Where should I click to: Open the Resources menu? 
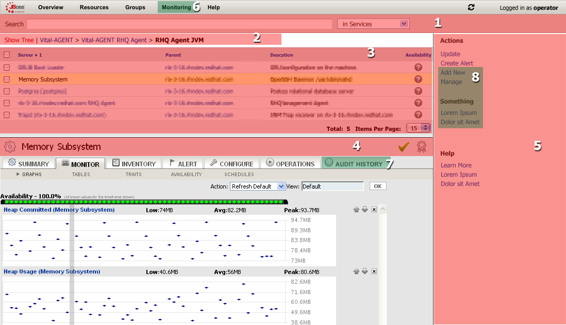[94, 7]
